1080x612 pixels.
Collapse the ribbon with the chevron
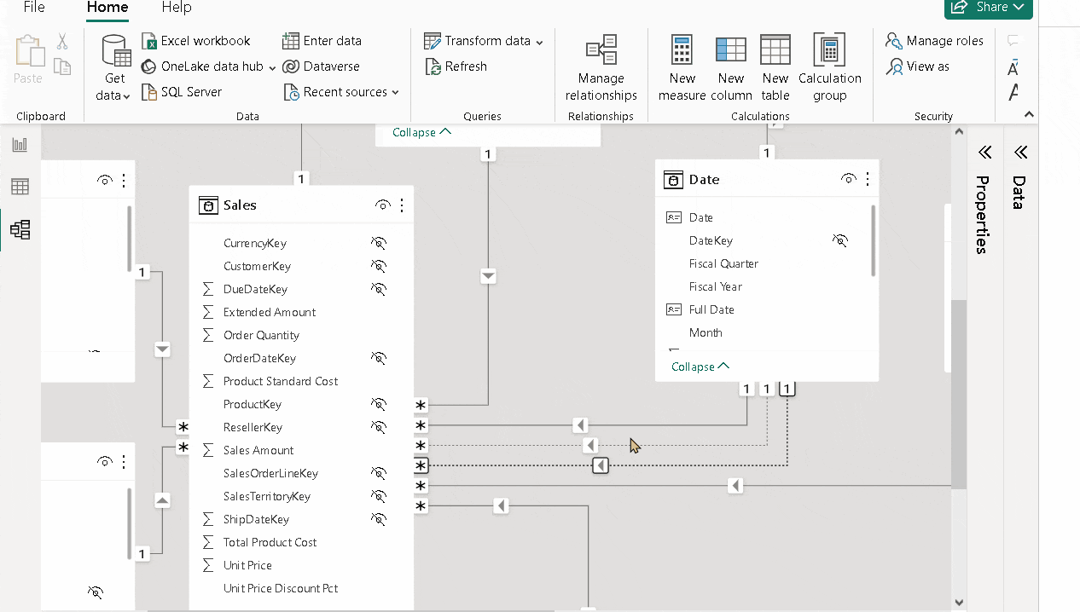(x=1029, y=114)
